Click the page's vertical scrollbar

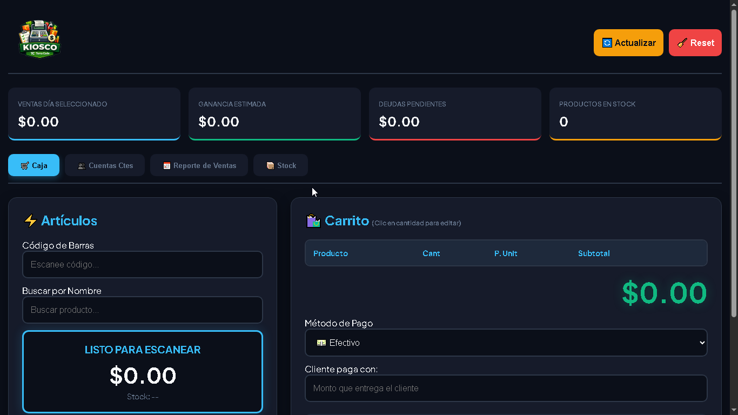point(734,162)
